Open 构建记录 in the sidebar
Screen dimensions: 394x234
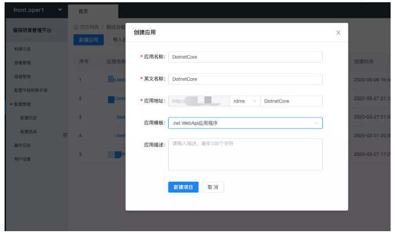tap(22, 49)
